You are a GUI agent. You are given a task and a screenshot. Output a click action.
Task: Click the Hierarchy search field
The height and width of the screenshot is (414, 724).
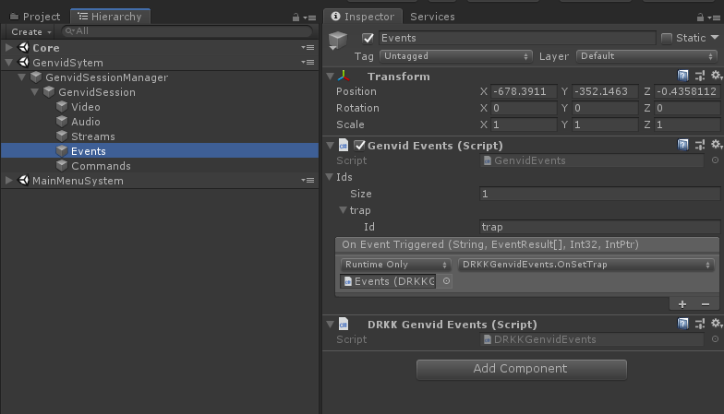coord(187,31)
